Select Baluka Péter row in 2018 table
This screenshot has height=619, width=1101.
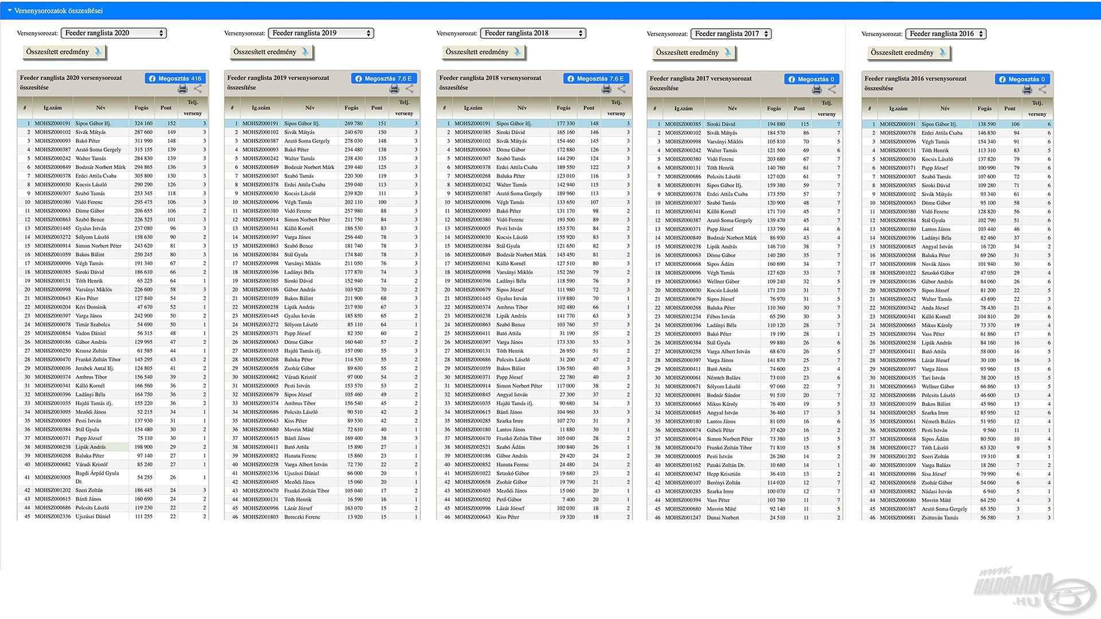[534, 176]
